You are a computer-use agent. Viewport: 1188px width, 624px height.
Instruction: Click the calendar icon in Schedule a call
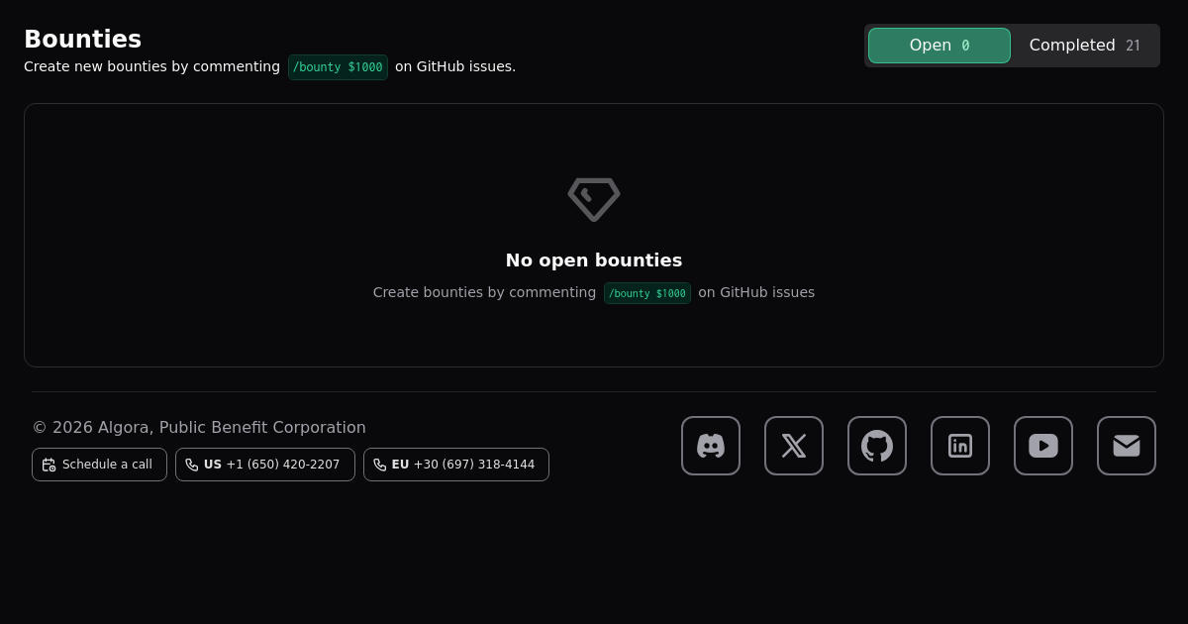[x=49, y=465]
